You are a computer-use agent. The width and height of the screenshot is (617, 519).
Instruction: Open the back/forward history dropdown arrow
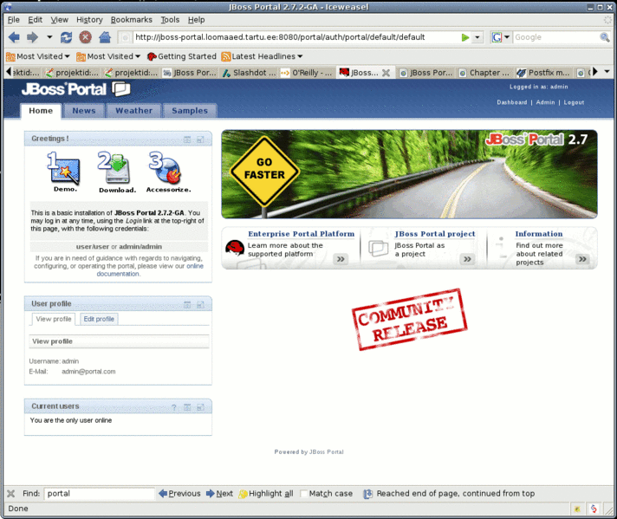point(49,37)
